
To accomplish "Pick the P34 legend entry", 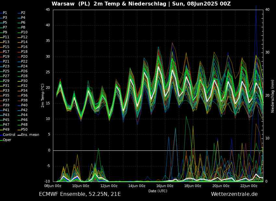I will [x=23, y=91].
